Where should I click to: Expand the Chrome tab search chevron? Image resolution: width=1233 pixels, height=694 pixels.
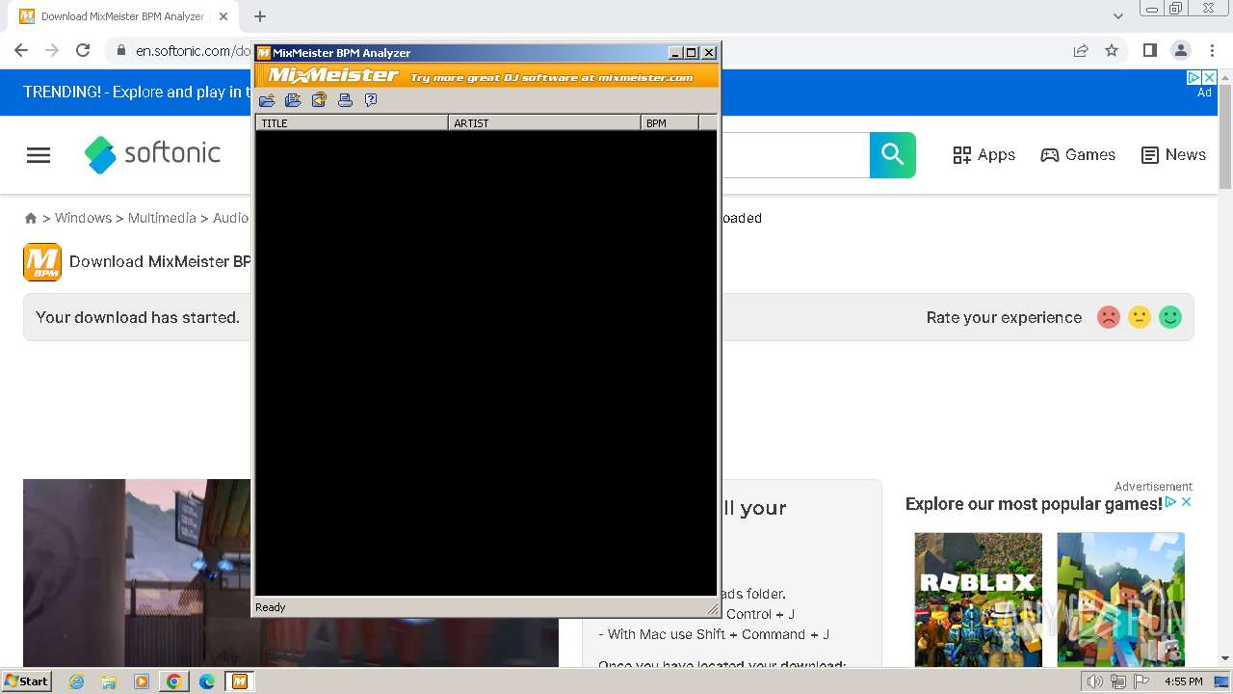1117,16
